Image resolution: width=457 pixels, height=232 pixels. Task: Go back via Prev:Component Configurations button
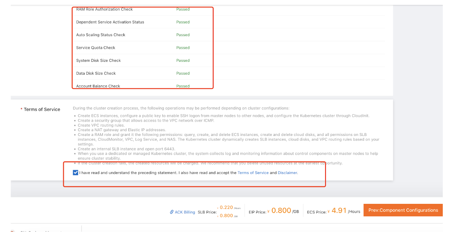coord(403,210)
